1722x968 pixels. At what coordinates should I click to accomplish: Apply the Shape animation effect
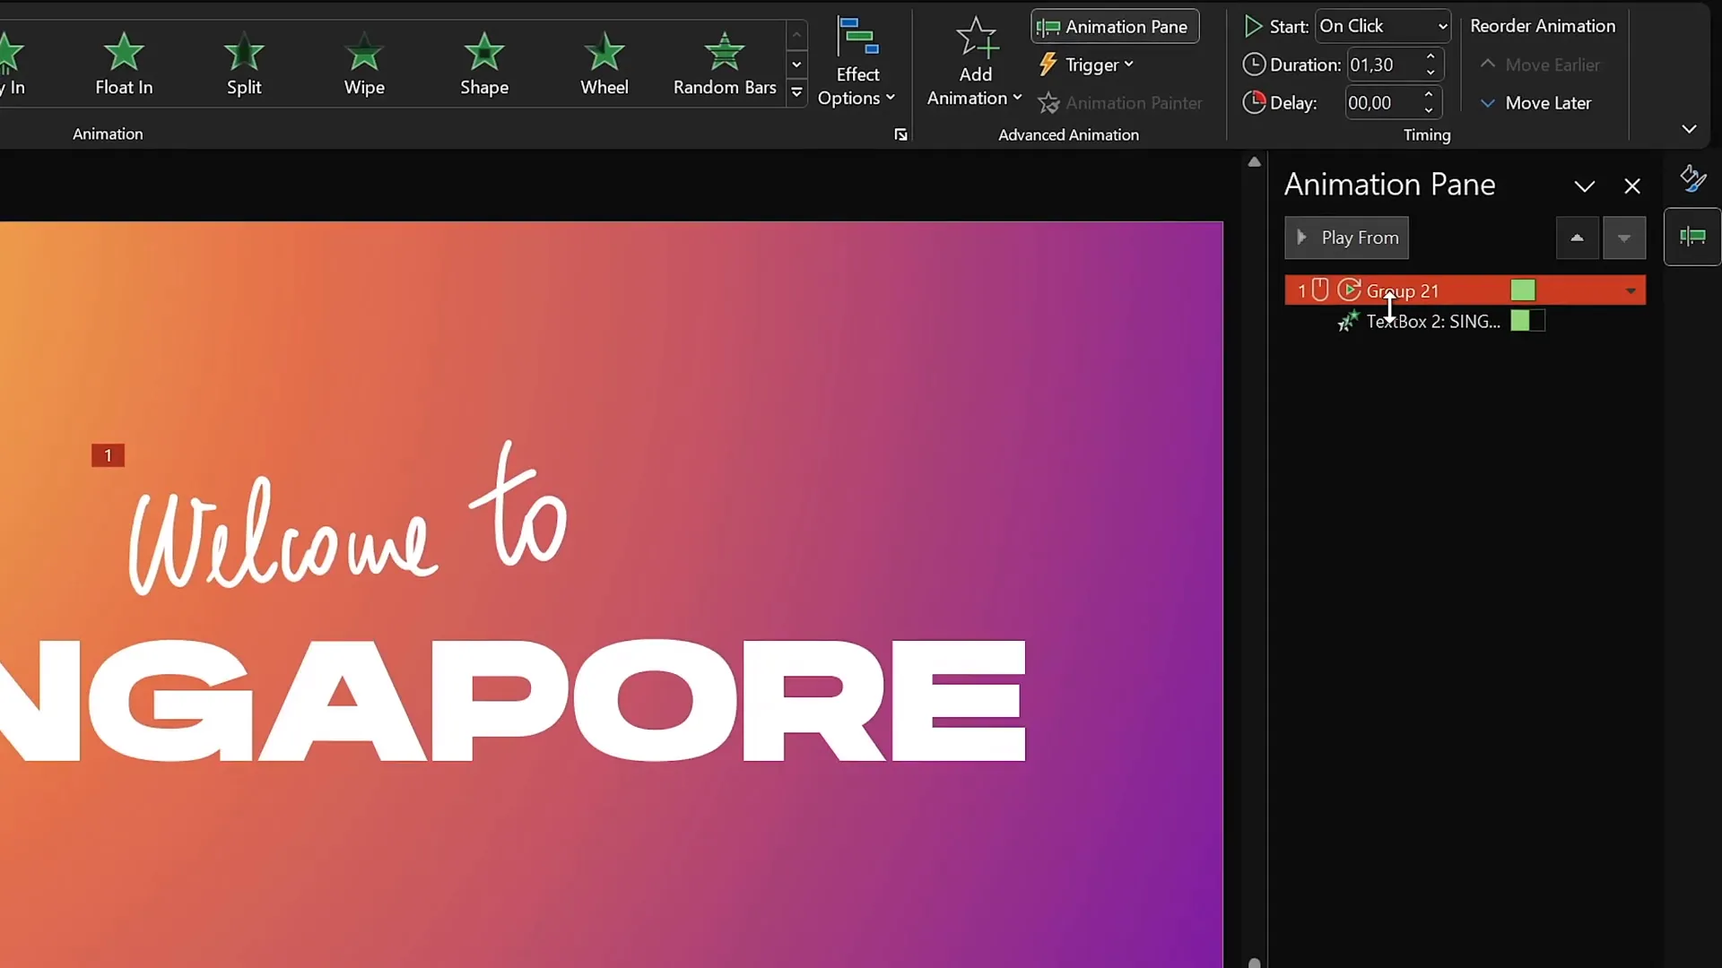[x=484, y=64]
